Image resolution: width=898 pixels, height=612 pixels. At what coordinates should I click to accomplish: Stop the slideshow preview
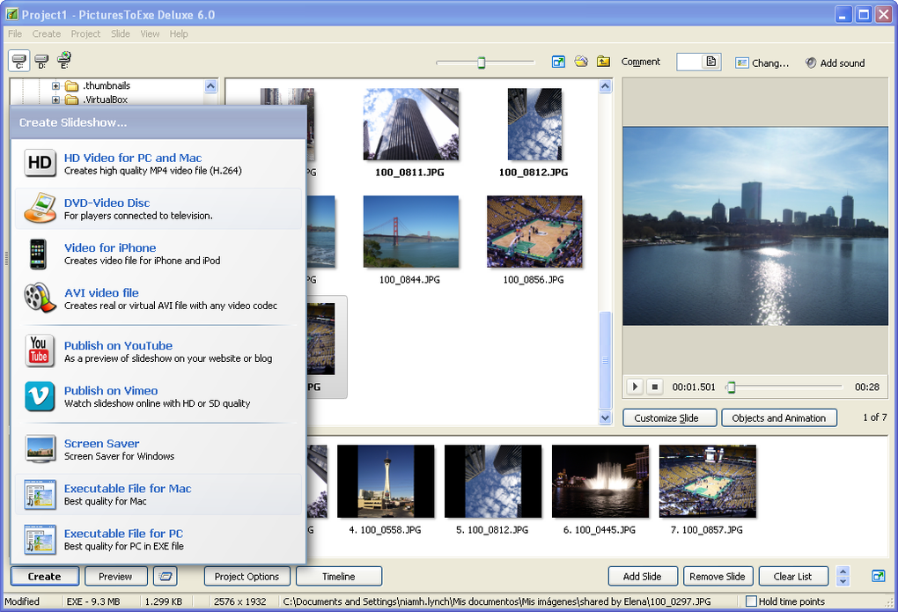pos(655,387)
